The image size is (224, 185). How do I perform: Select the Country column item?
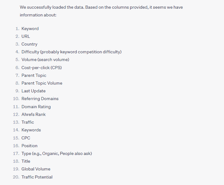tap(29, 44)
